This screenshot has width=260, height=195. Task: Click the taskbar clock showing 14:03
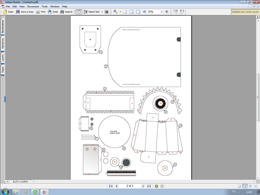(249, 192)
